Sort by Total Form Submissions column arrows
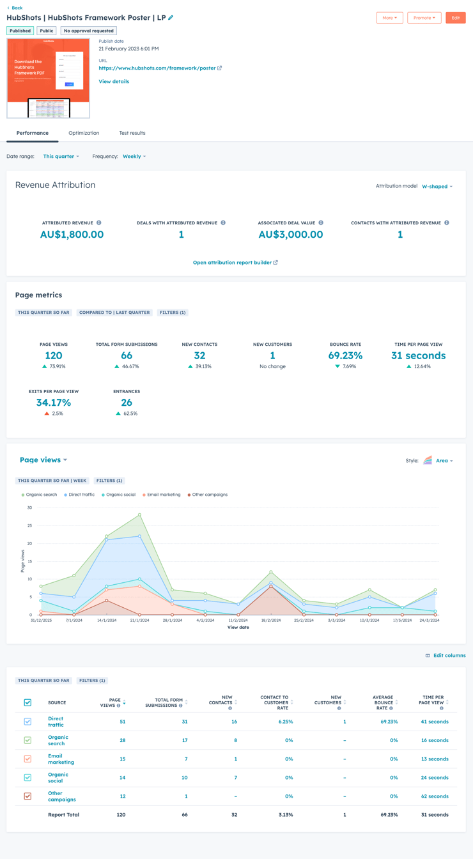473x859 pixels. click(x=187, y=702)
